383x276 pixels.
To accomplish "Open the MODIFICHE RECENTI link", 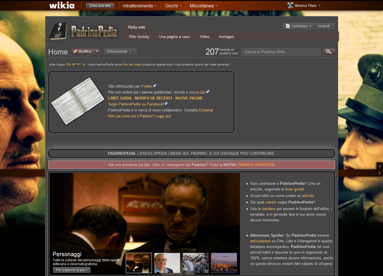I will point(153,98).
